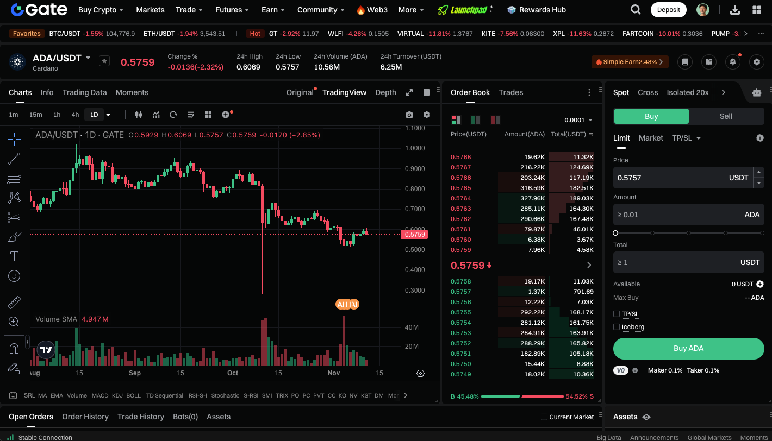Image resolution: width=772 pixels, height=441 pixels.
Task: Toggle Assets balance visibility eye
Action: click(x=646, y=417)
